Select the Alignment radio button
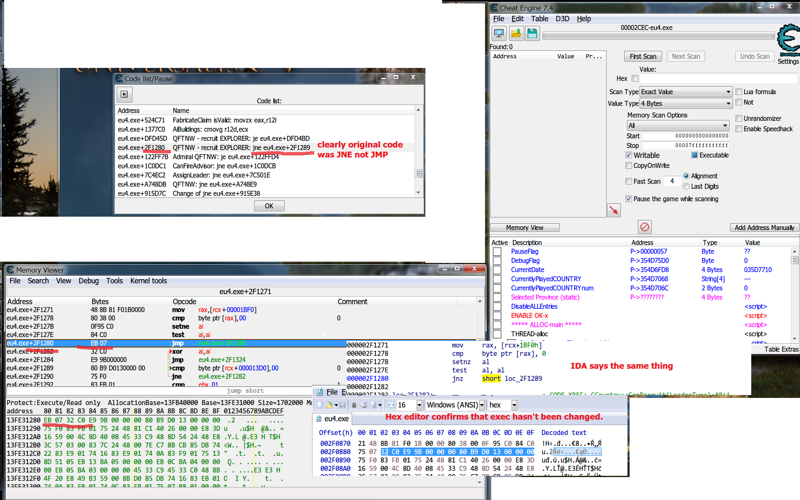Image resolution: width=800 pixels, height=500 pixels. point(686,176)
